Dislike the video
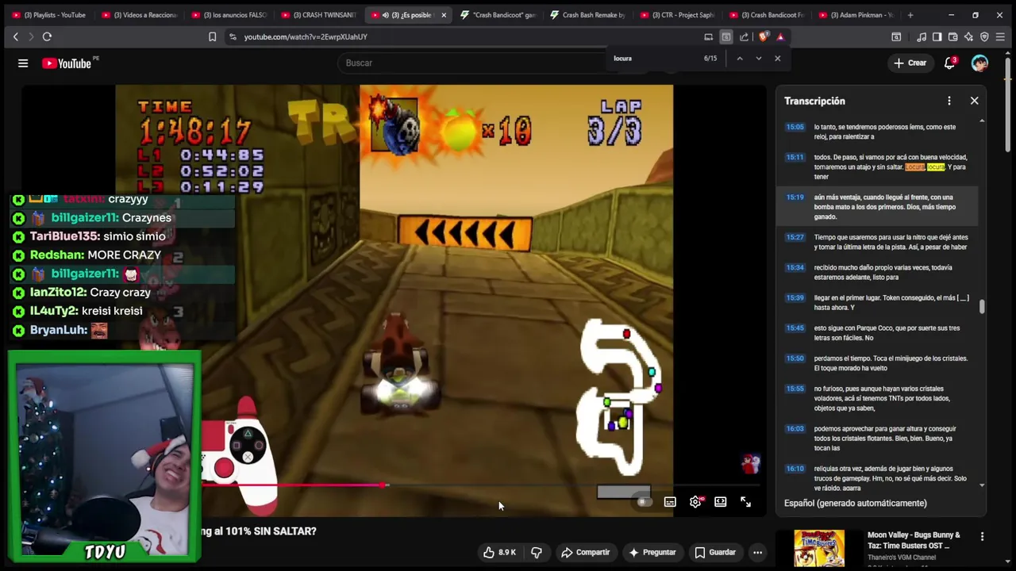1016x571 pixels. 536,552
